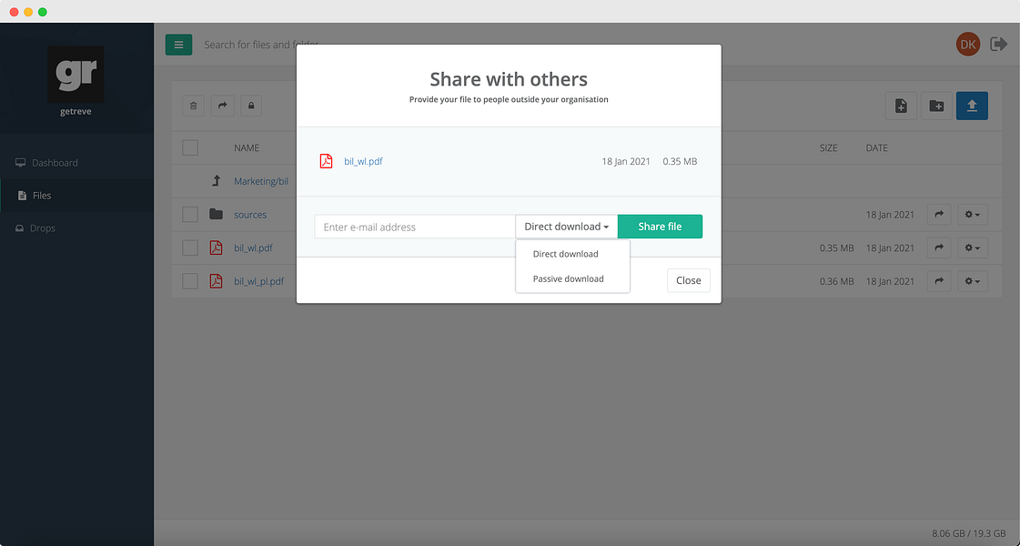The image size is (1020, 546).
Task: Click the sources folder icon
Action: (216, 214)
